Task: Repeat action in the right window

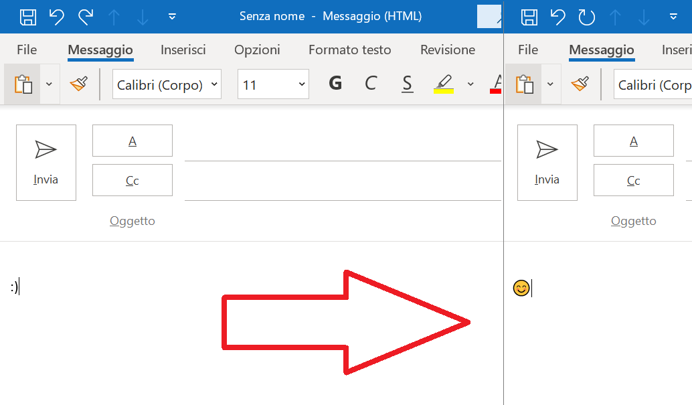Action: pyautogui.click(x=586, y=17)
